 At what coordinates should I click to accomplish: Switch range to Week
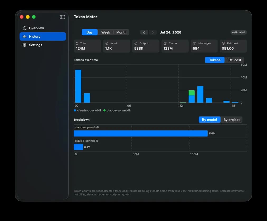(x=106, y=32)
